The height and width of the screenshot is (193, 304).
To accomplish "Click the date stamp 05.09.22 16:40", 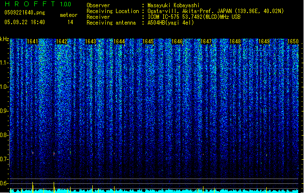I will [25, 22].
